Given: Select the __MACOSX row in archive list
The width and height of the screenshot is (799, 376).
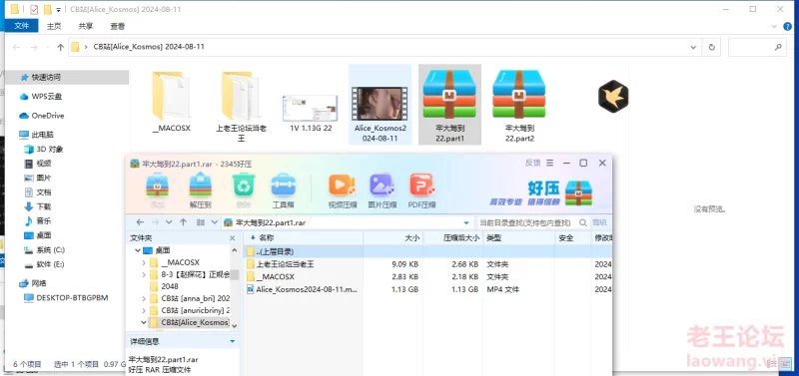Looking at the screenshot, I should (427, 277).
